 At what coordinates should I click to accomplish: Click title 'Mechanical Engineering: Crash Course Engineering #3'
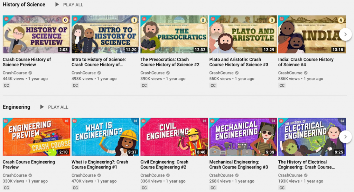tap(239, 164)
